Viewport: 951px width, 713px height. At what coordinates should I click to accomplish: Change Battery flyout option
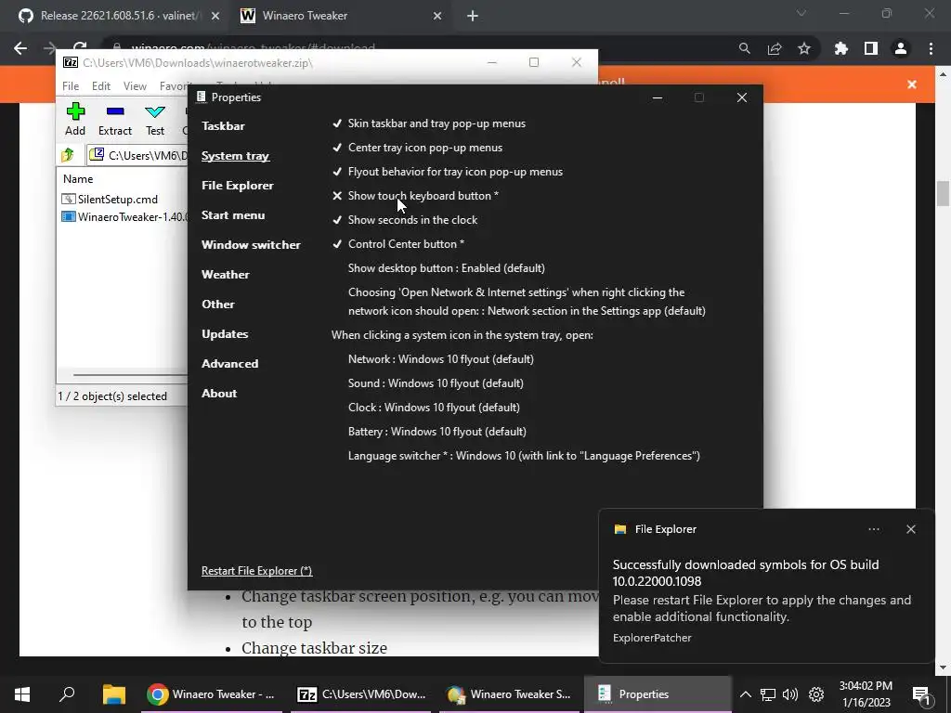click(437, 432)
